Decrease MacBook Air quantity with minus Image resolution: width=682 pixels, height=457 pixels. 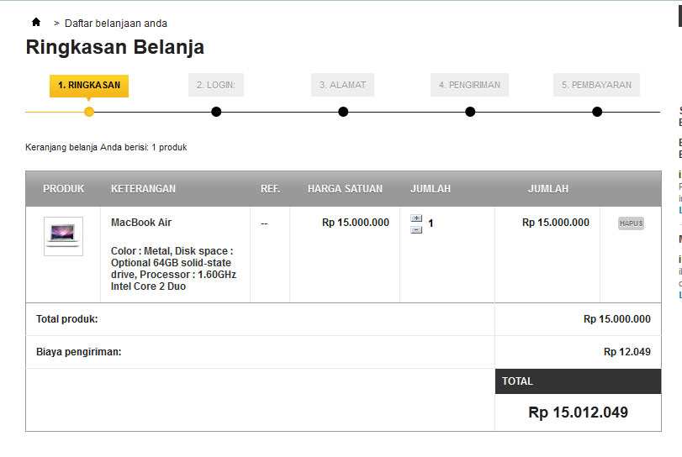pos(416,230)
